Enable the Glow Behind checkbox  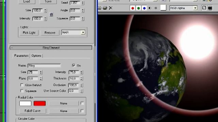click(x=22, y=85)
